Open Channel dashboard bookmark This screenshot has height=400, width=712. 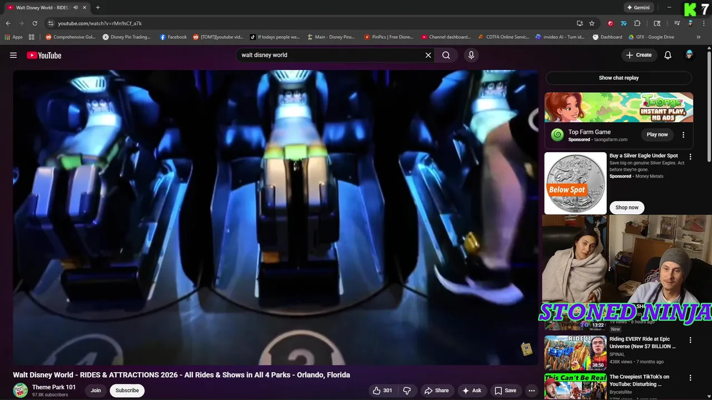pyautogui.click(x=447, y=37)
